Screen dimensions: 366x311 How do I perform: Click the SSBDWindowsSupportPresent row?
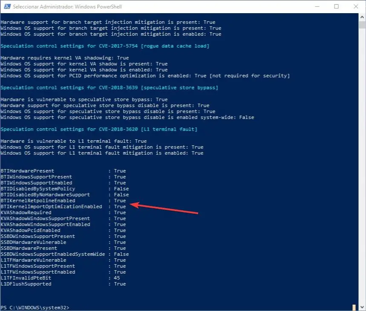pyautogui.click(x=63, y=236)
